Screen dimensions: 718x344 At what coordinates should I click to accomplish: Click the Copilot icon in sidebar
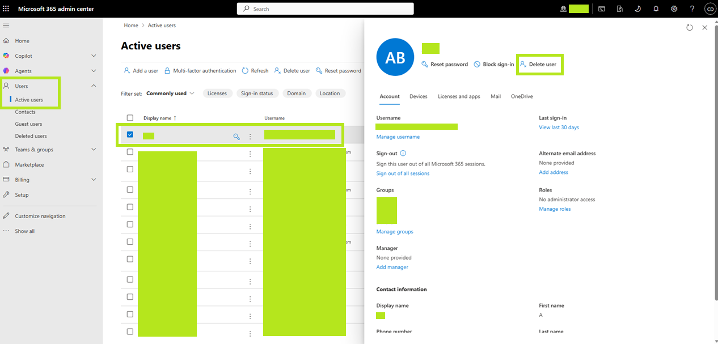click(x=6, y=56)
